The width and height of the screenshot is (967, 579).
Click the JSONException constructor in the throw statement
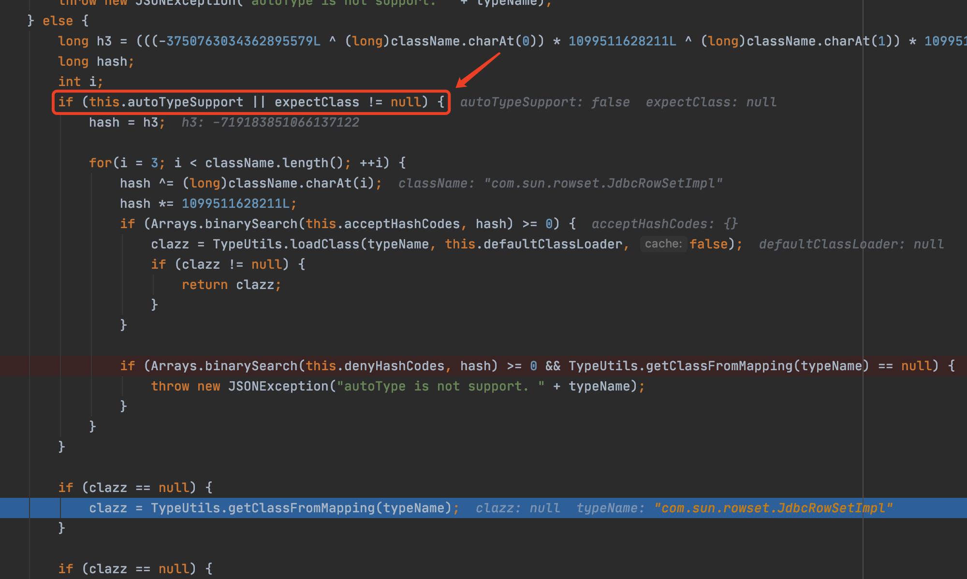click(278, 386)
